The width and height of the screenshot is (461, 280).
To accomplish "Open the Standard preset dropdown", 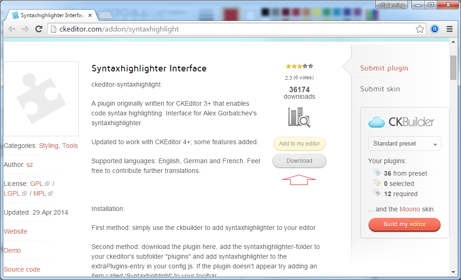I will [x=404, y=144].
